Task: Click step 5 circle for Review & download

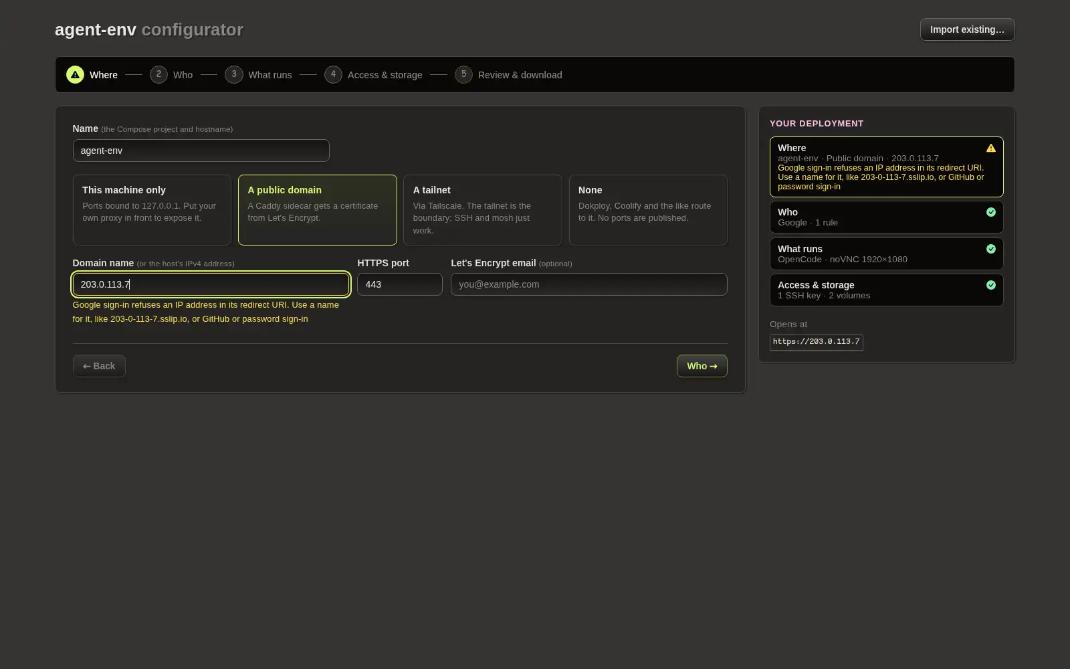Action: click(463, 74)
